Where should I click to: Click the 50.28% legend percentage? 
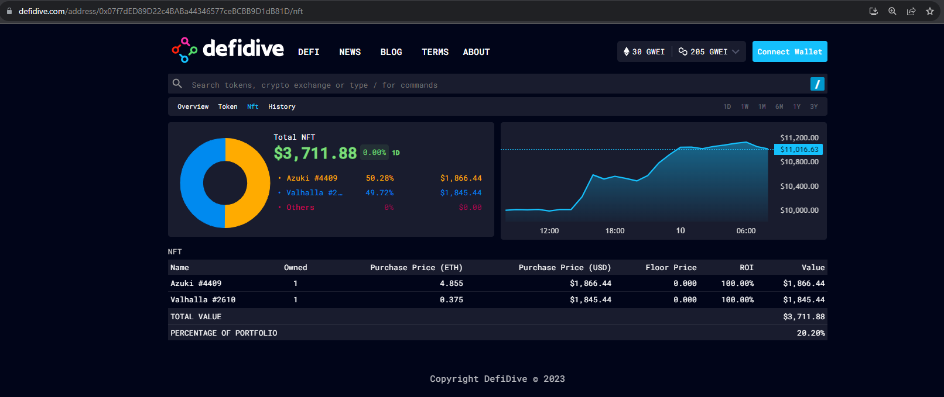(380, 178)
